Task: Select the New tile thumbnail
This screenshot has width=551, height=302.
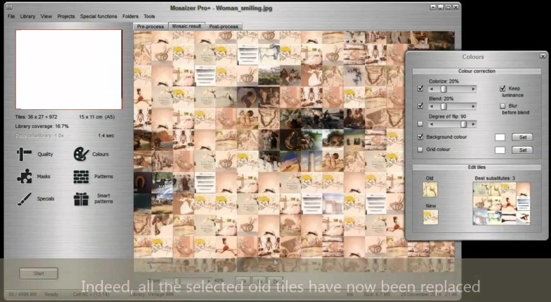Action: [x=430, y=217]
